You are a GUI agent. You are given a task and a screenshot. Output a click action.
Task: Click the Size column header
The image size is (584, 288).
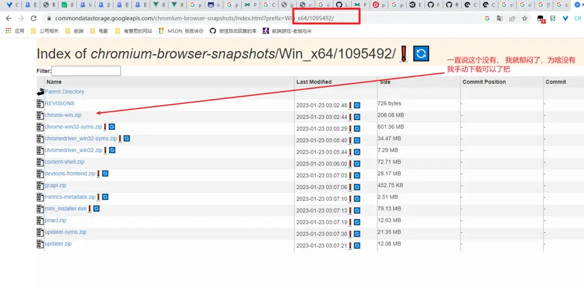tap(385, 82)
